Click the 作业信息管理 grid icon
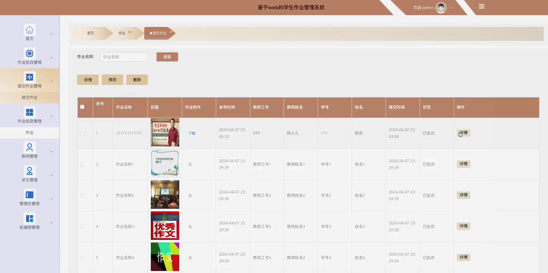The image size is (548, 273). (x=29, y=112)
